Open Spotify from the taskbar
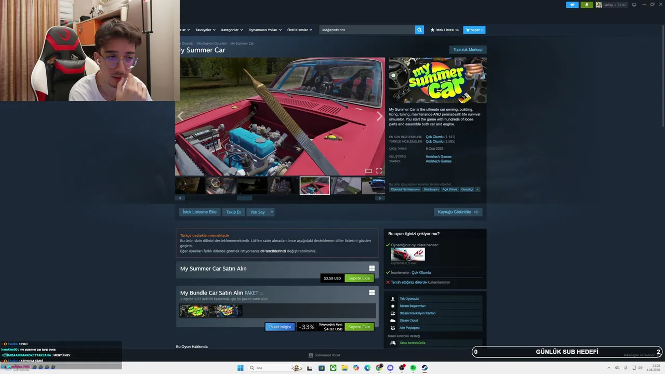The image size is (665, 374). point(413,368)
